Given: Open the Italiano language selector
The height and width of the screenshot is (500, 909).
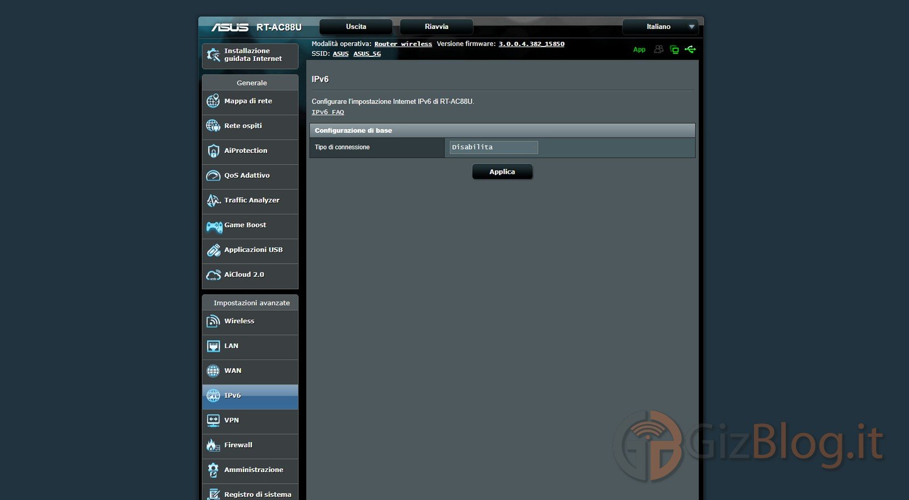Looking at the screenshot, I should click(660, 27).
